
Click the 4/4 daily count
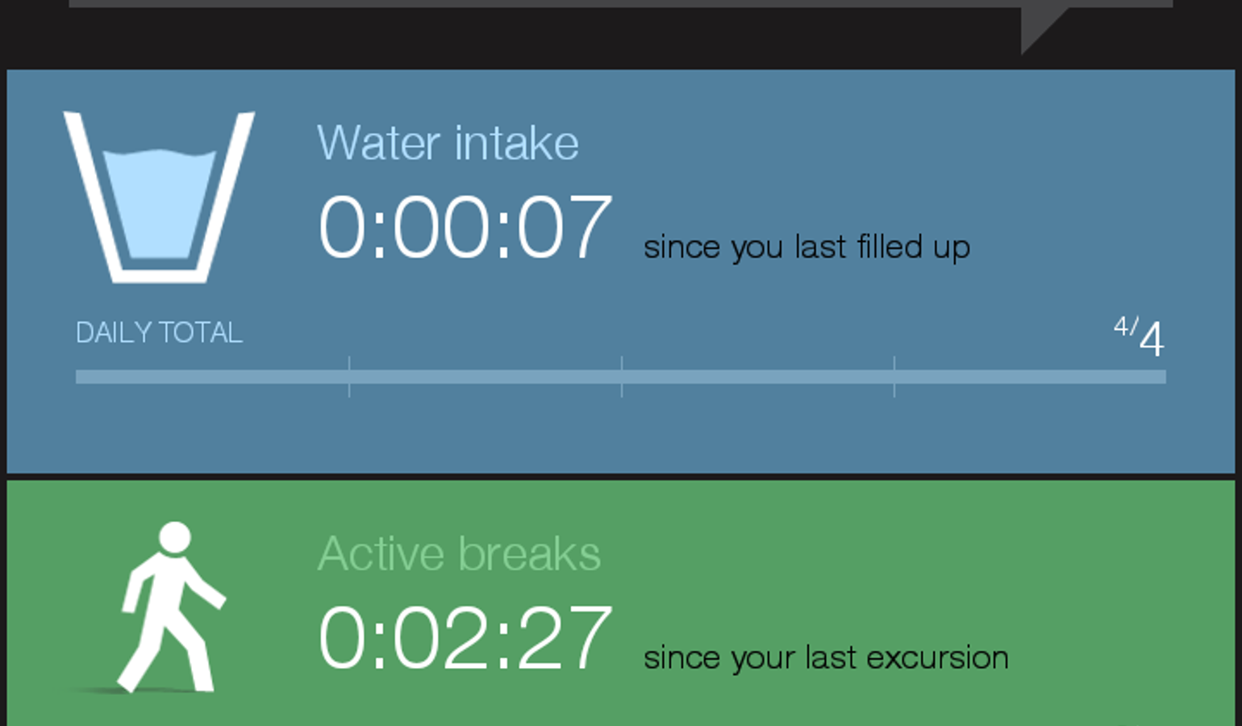coord(1139,336)
